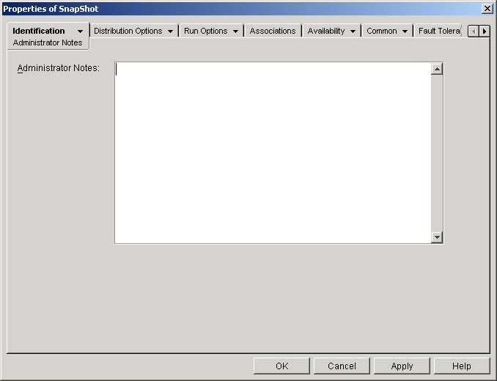This screenshot has width=497, height=381.
Task: Expand the Availability dropdown arrow
Action: [353, 31]
